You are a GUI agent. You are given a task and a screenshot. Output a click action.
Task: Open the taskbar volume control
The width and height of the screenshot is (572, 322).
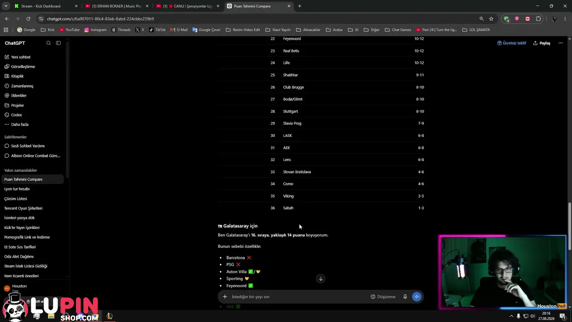(x=533, y=316)
